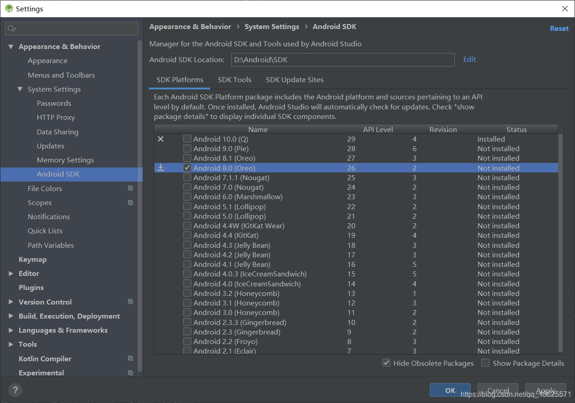The image size is (575, 403).
Task: Switch to the SDK Tools tab
Action: pos(235,80)
